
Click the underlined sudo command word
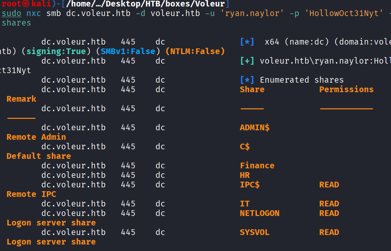(x=11, y=14)
